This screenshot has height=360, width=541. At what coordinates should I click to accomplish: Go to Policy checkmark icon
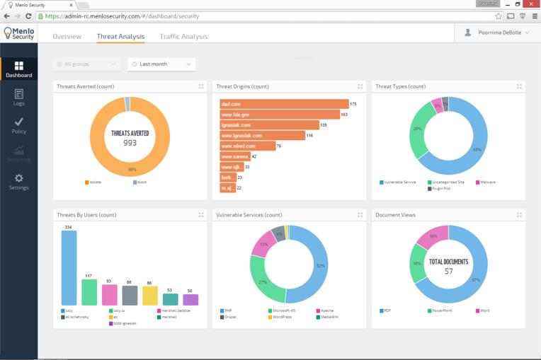(x=19, y=121)
